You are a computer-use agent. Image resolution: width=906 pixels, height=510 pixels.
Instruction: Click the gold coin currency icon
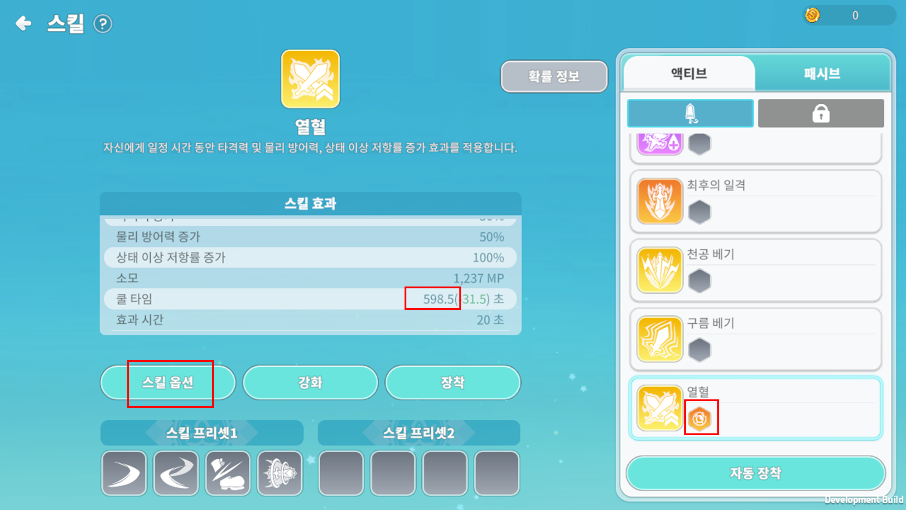coord(812,15)
